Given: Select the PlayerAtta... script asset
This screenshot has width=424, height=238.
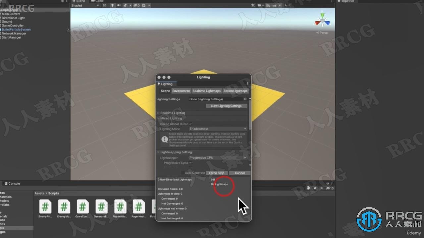Looking at the screenshot, I should [x=120, y=209].
